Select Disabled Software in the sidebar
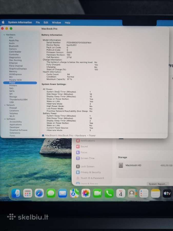The height and width of the screenshot is (231, 173). pyautogui.click(x=18, y=130)
